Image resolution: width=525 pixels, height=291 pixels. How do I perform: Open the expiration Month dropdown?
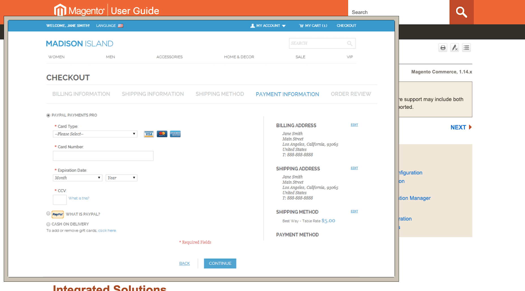pos(78,178)
